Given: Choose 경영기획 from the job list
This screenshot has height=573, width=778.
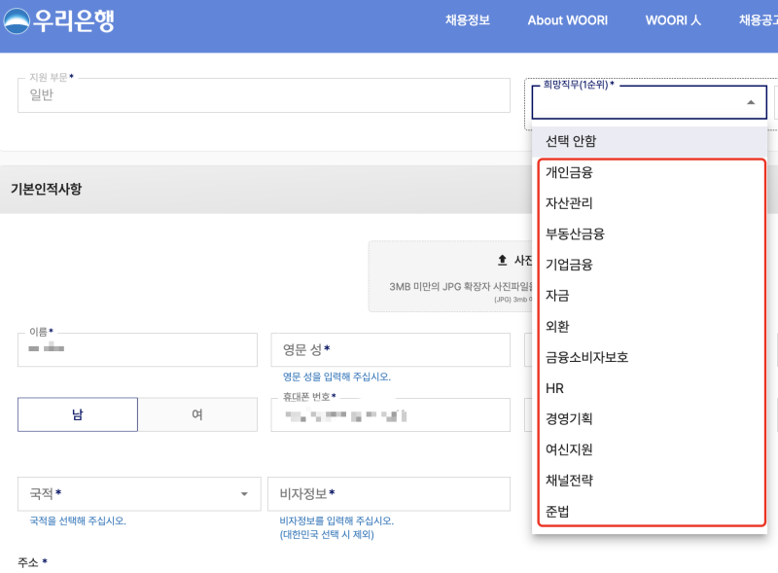Looking at the screenshot, I should click(x=651, y=418).
